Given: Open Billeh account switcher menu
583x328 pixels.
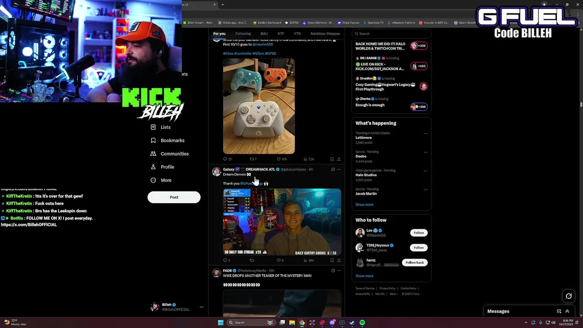Looking at the screenshot, I should (x=177, y=307).
